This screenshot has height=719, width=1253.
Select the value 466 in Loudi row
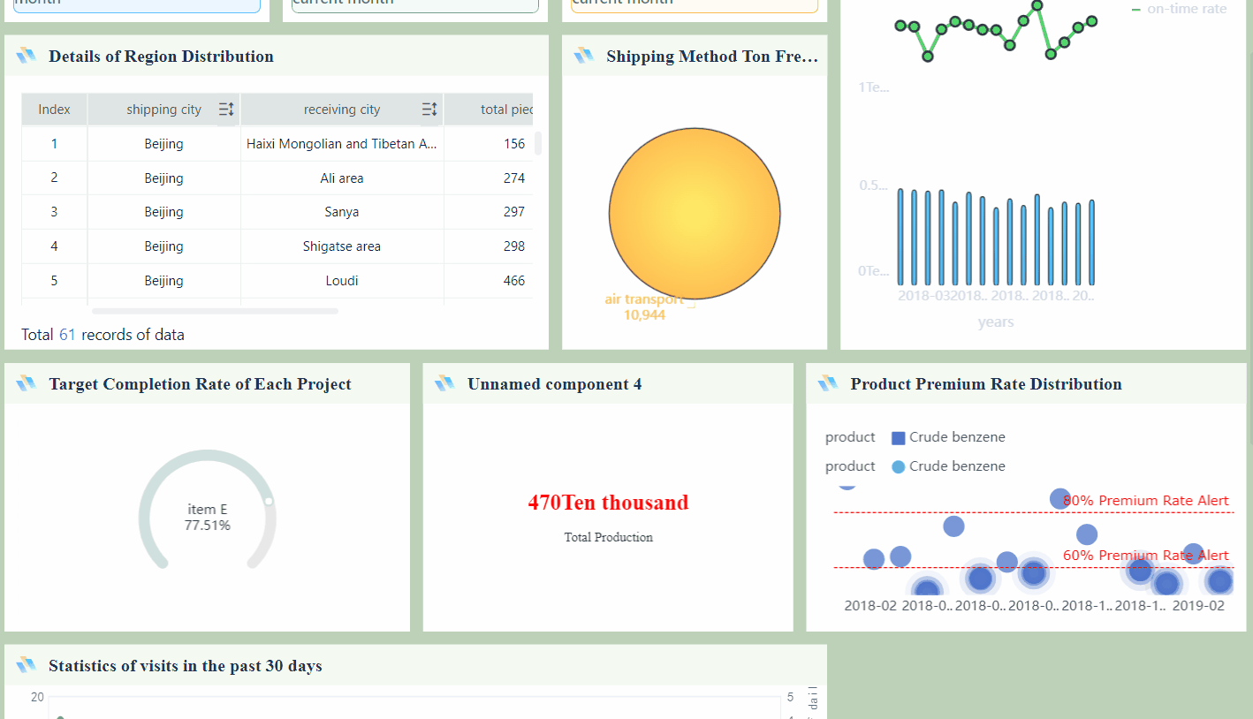click(514, 281)
